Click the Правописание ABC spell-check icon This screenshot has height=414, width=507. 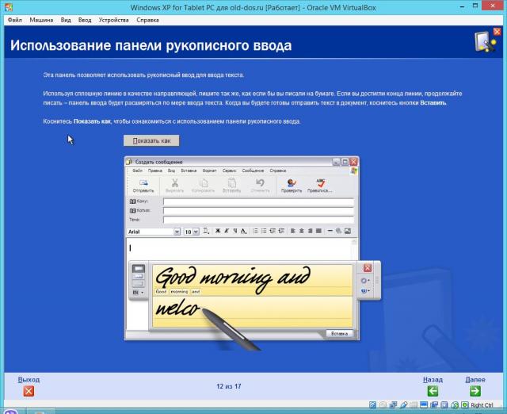[320, 183]
